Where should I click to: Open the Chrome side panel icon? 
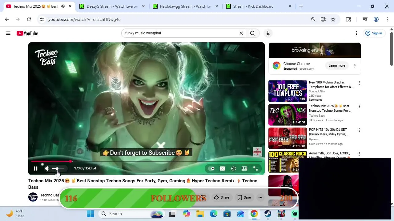(348, 19)
